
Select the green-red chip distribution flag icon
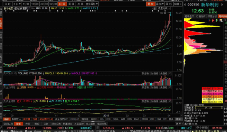pyautogui.click(x=210, y=21)
